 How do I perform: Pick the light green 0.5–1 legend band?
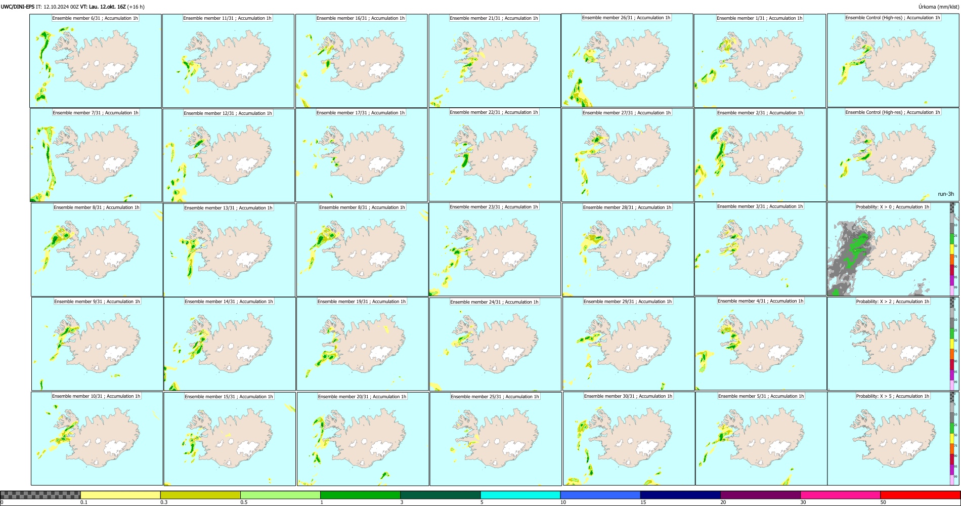point(280,495)
